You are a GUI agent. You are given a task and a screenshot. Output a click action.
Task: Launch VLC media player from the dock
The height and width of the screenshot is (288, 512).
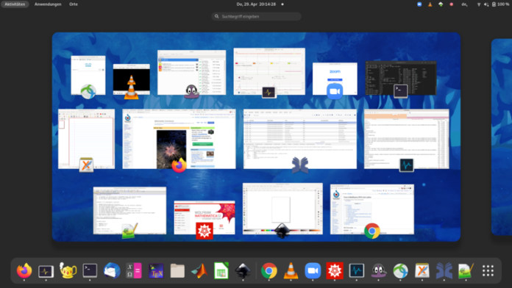291,270
